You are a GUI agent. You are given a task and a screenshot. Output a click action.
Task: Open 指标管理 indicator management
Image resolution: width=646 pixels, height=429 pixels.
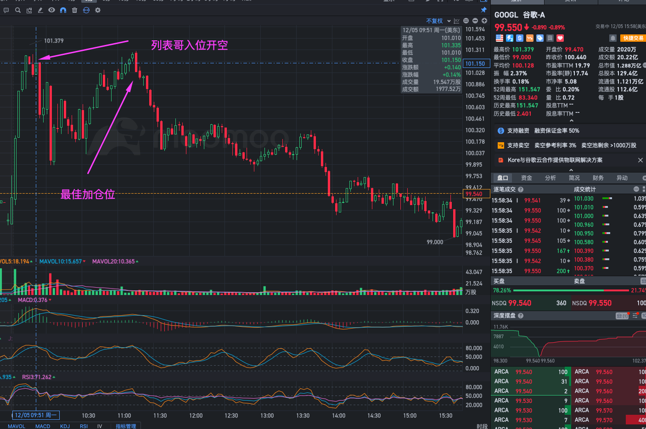[x=126, y=426]
